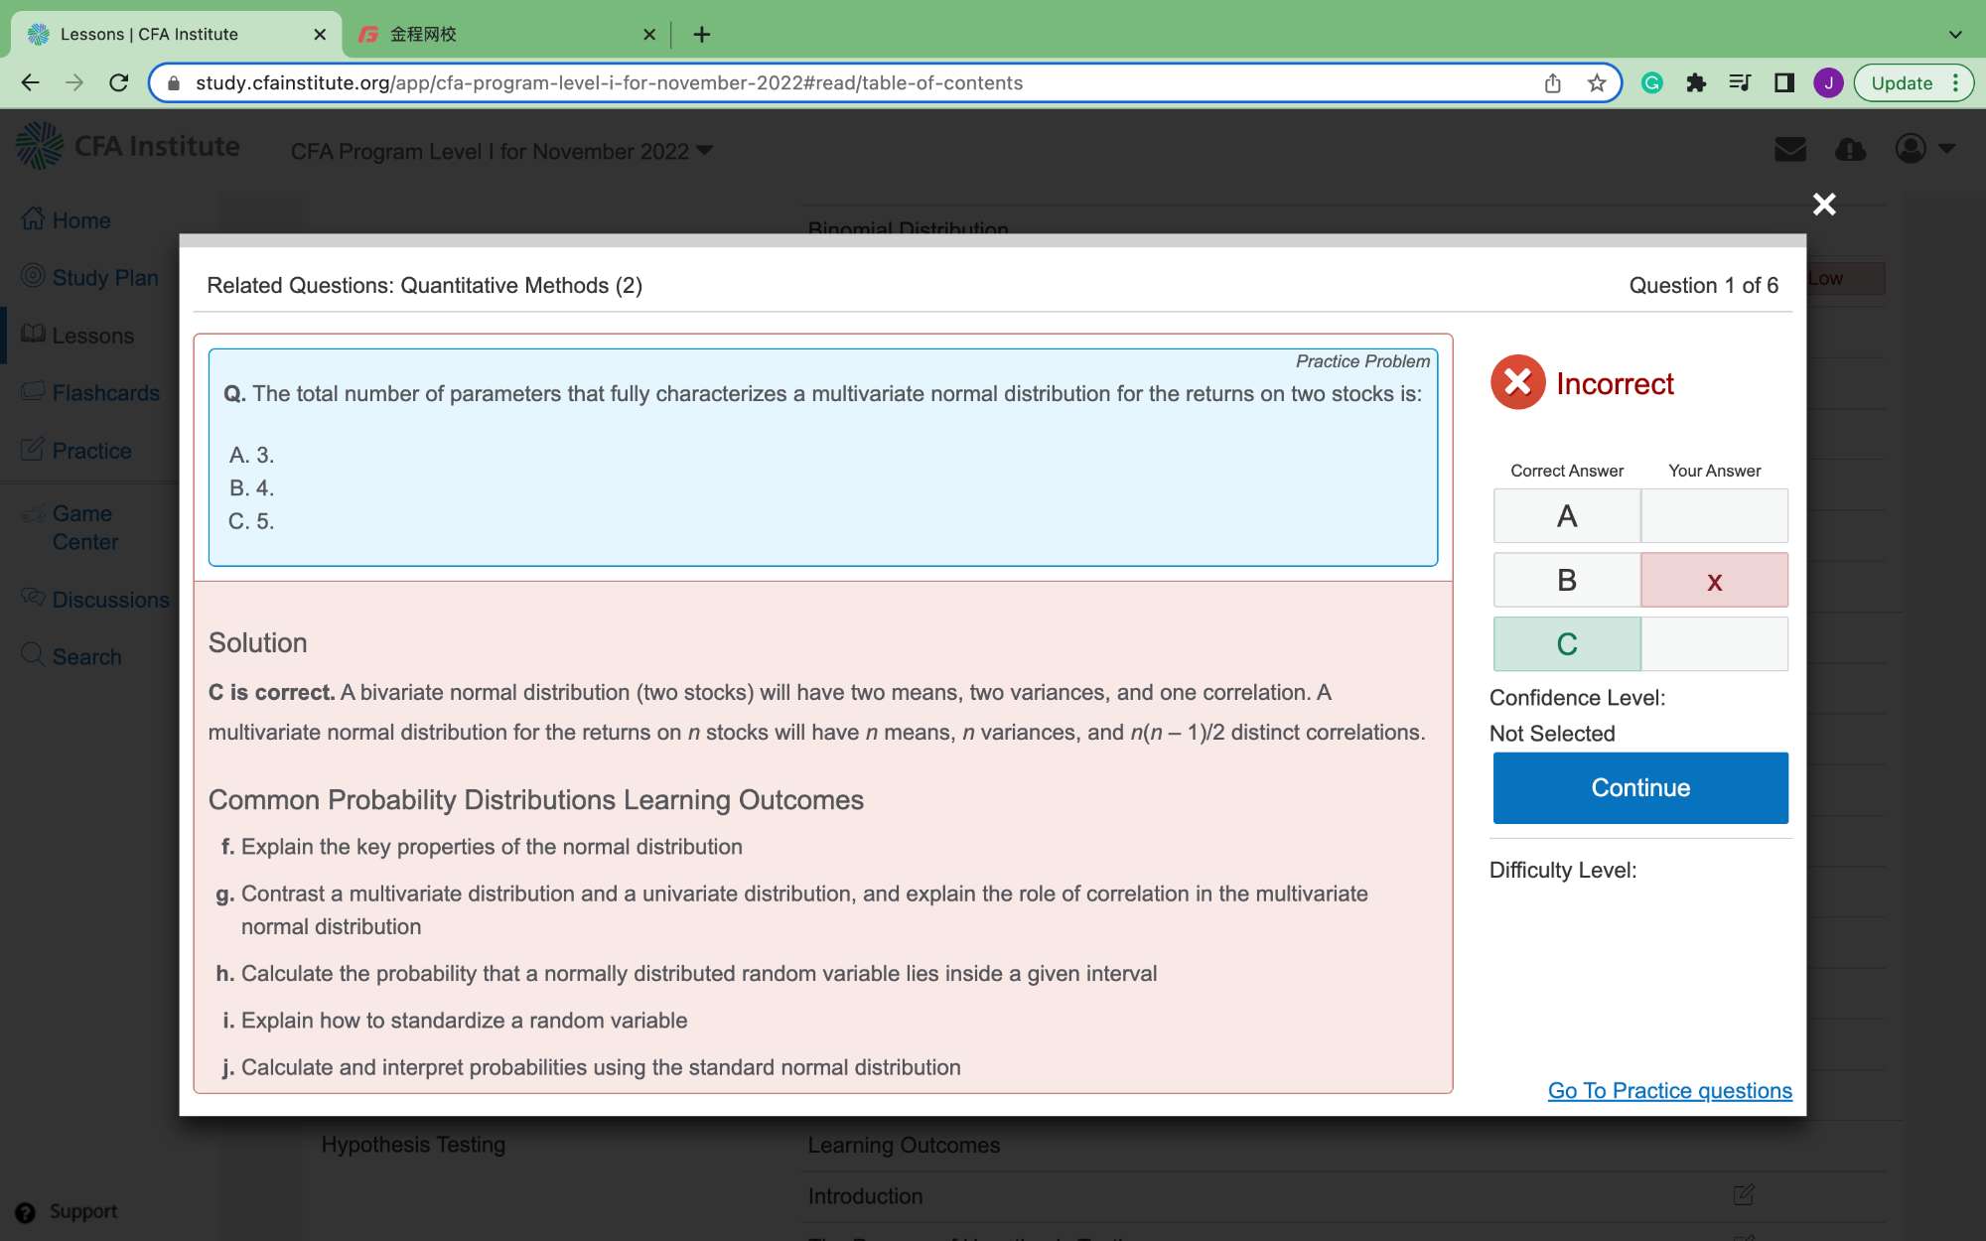1986x1241 pixels.
Task: Select the answer B cell
Action: coord(1566,580)
